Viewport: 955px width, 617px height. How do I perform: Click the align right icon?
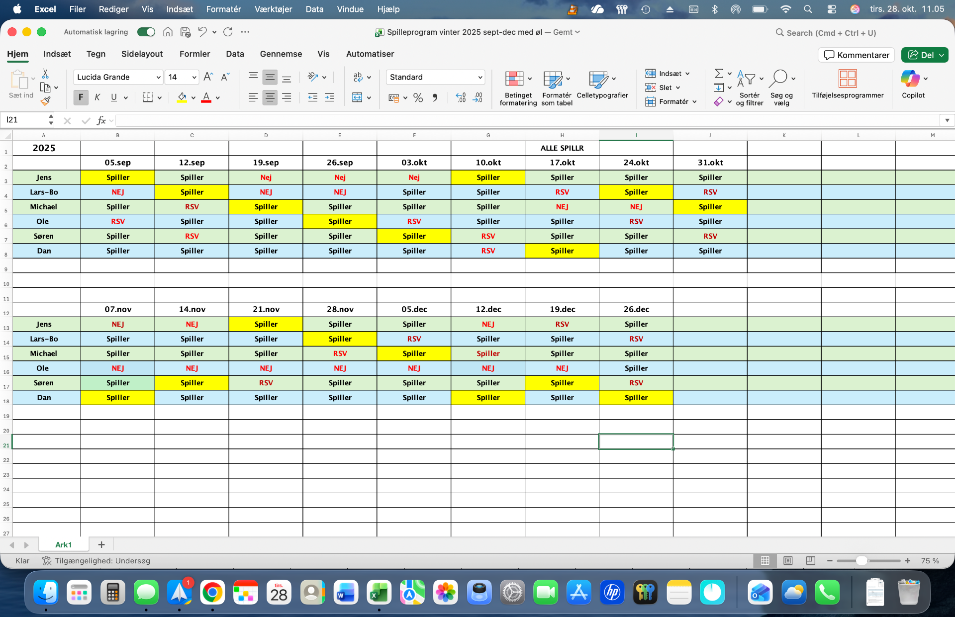[286, 97]
